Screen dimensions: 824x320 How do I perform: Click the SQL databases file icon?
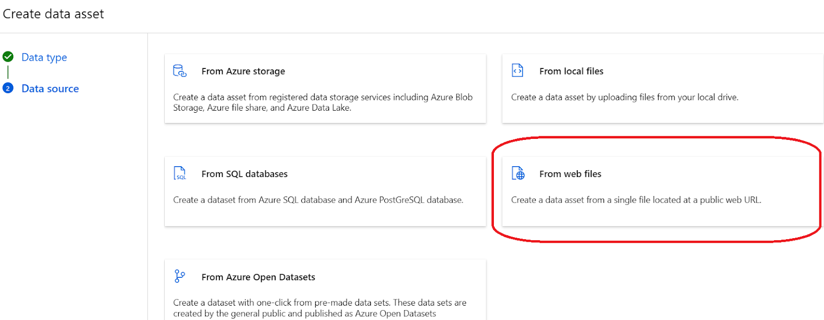(x=179, y=173)
